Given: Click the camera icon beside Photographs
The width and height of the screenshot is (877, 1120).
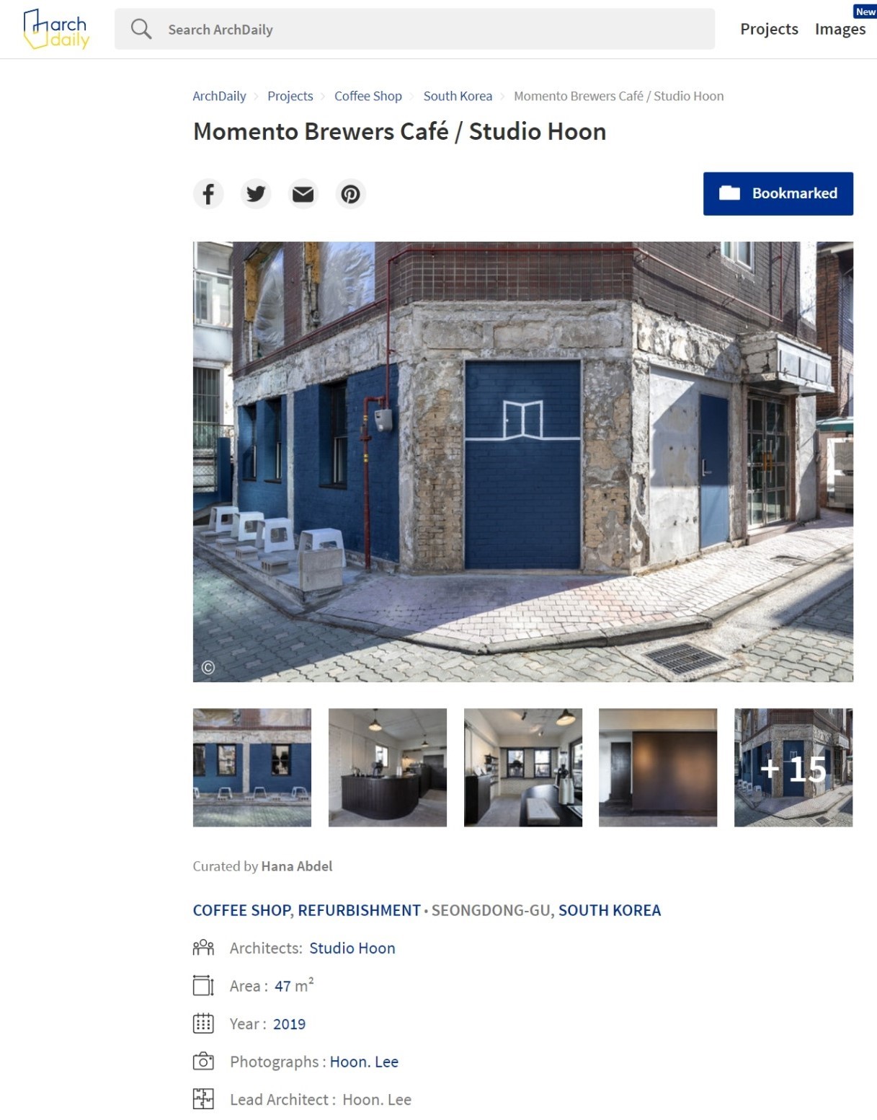Looking at the screenshot, I should click(204, 1062).
